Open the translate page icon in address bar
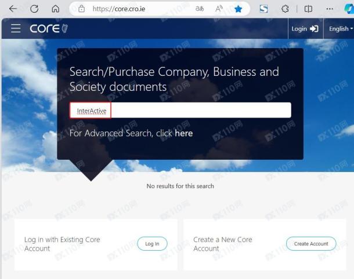The height and width of the screenshot is (279, 354). 200,9
